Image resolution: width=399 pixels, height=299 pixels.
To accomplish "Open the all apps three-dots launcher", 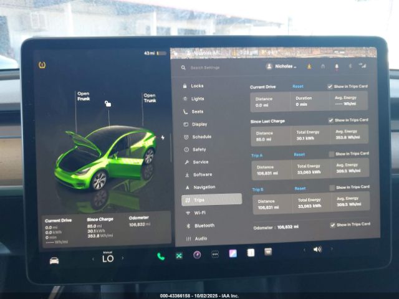I will coord(215,254).
